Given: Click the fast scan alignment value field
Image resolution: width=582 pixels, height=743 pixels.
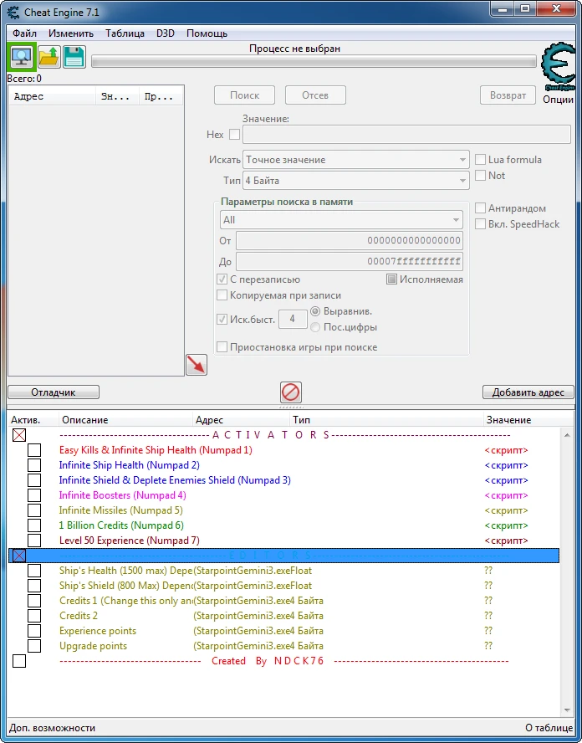Looking at the screenshot, I should [x=293, y=319].
